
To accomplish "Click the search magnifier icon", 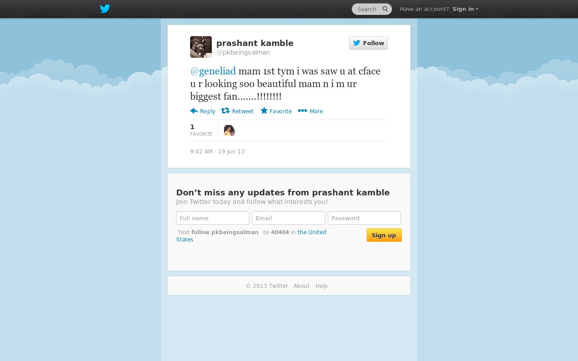I will point(385,9).
